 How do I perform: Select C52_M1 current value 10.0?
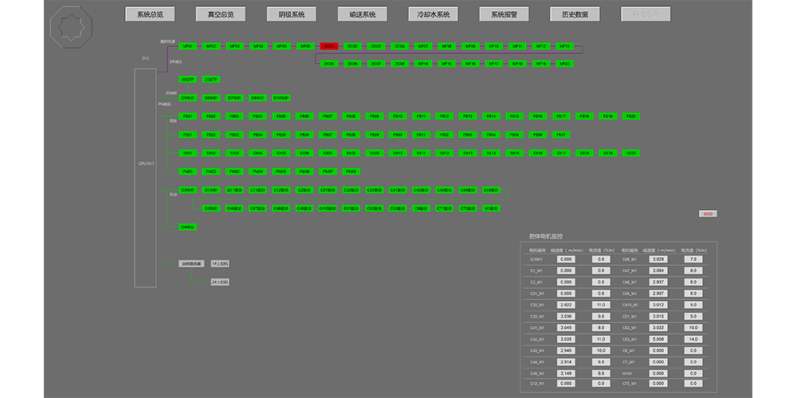[x=694, y=328]
